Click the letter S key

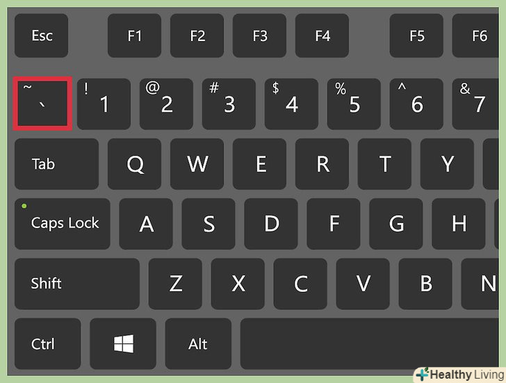pyautogui.click(x=209, y=224)
